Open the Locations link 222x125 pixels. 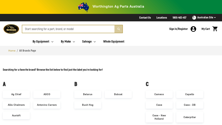point(162,17)
